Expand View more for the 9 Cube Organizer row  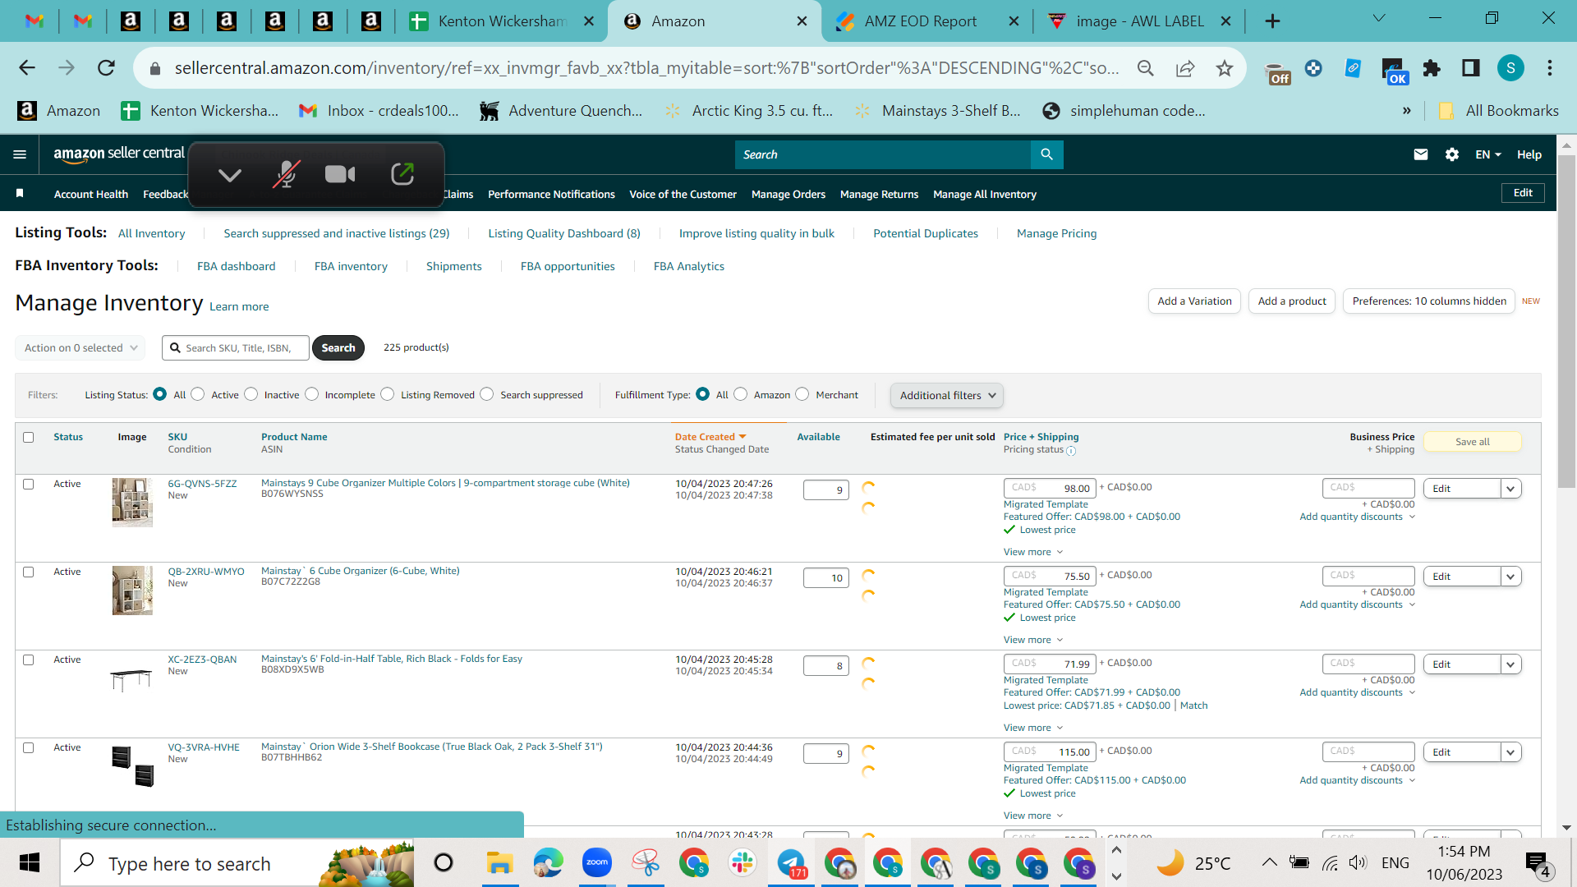coord(1033,552)
